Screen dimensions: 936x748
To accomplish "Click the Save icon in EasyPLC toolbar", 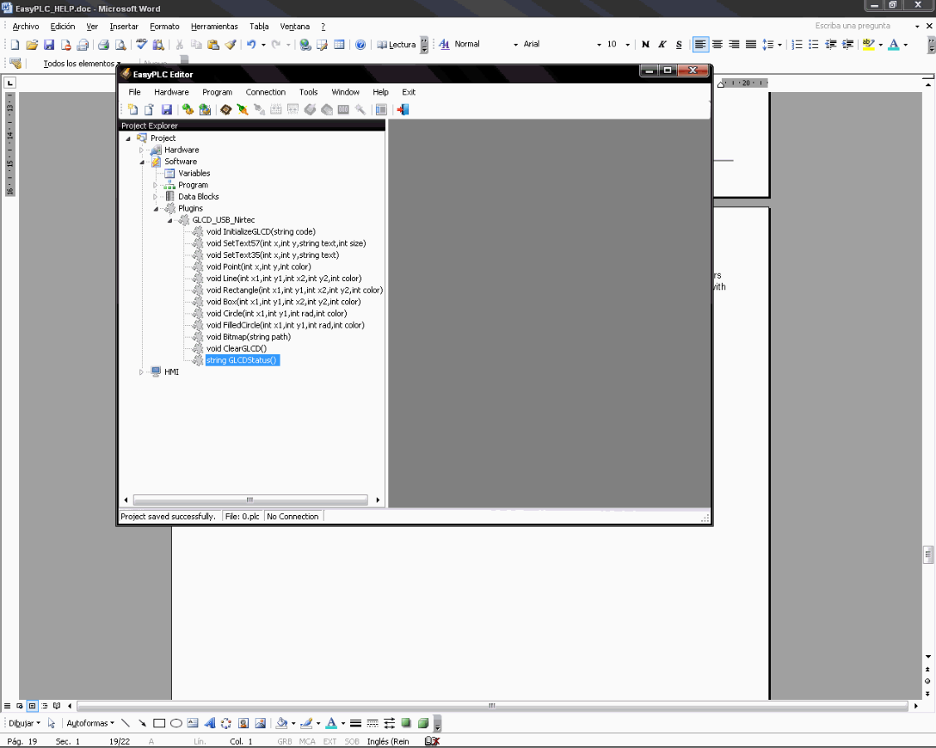I will [166, 109].
